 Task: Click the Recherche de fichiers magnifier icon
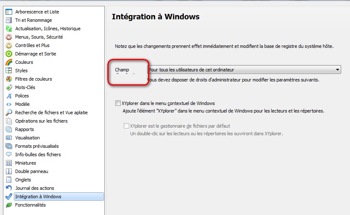coord(8,113)
